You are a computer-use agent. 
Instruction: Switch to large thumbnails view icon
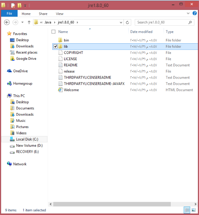pyautogui.click(x=194, y=210)
